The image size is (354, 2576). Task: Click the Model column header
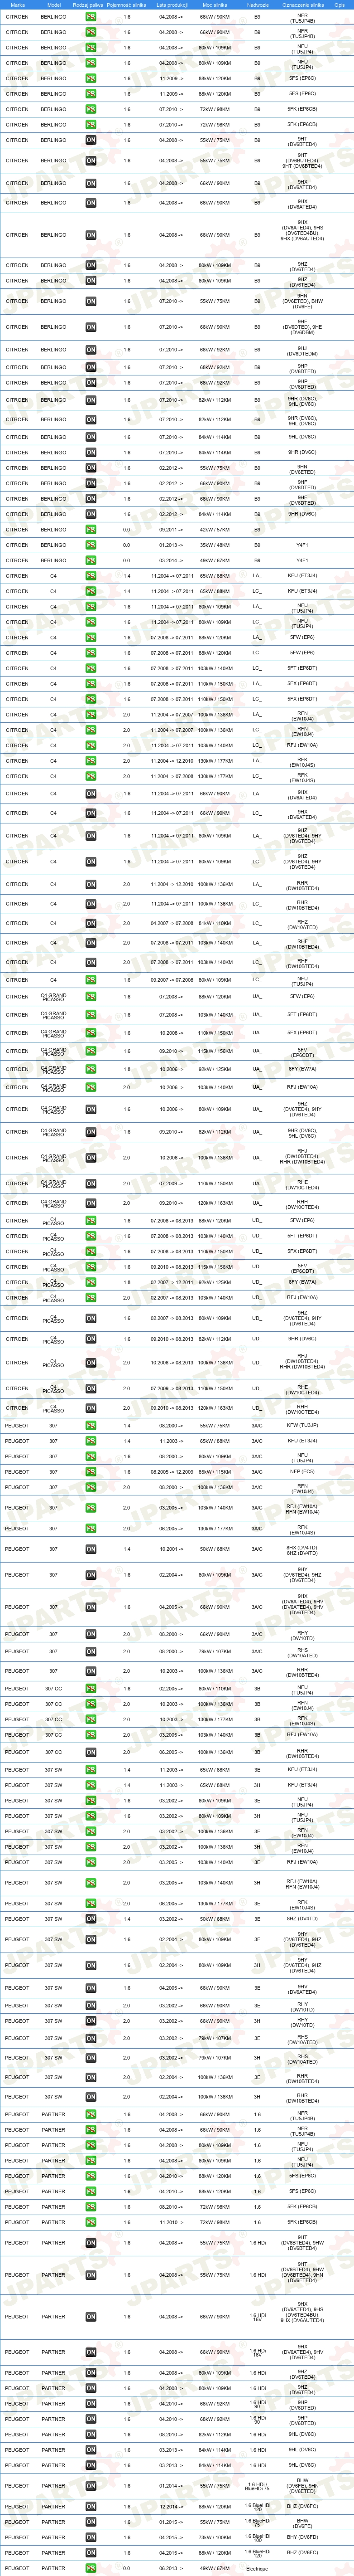(x=54, y=5)
